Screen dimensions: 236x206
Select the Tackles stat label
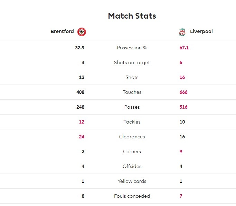[x=132, y=122]
